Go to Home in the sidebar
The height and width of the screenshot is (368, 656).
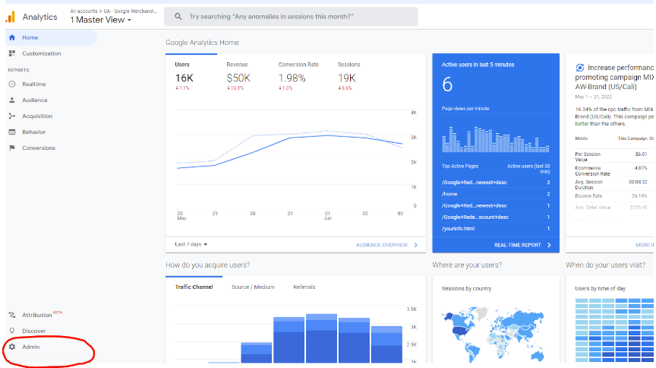coord(51,37)
